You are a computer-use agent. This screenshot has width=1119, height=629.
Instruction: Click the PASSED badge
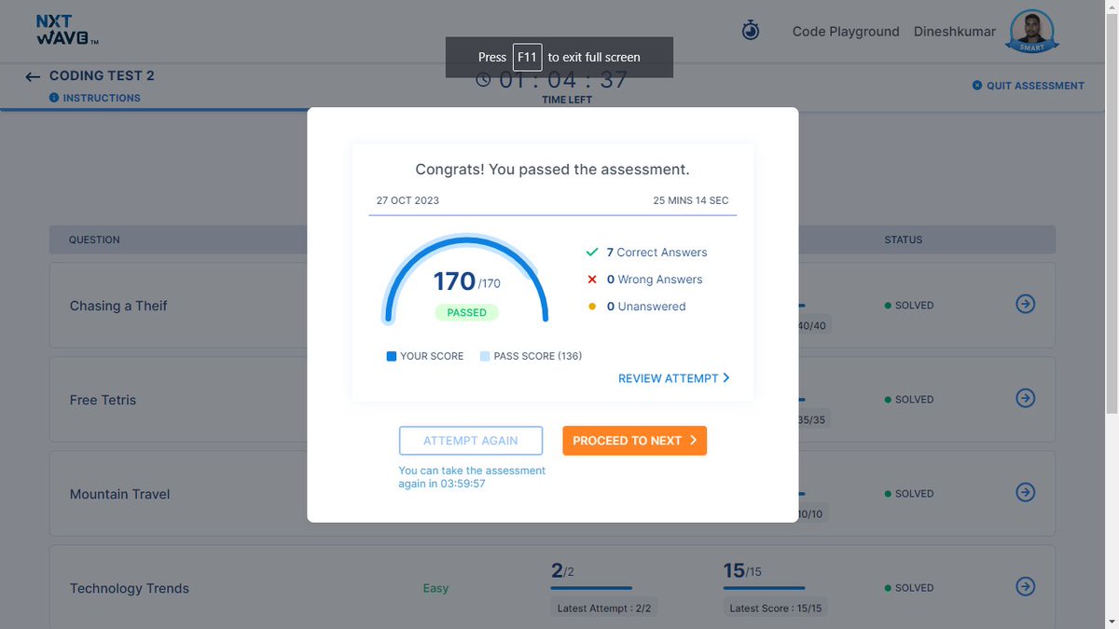pyautogui.click(x=466, y=313)
